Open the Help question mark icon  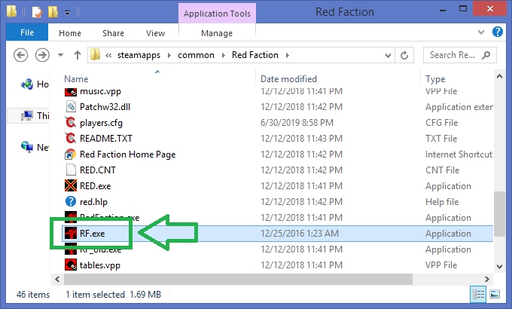[x=498, y=33]
